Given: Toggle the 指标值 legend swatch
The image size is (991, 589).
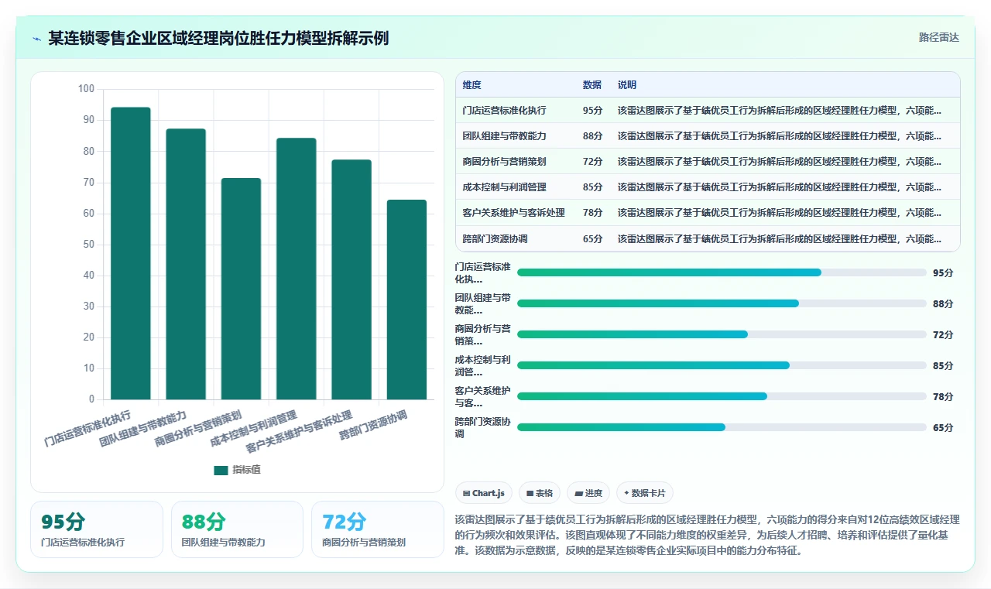Looking at the screenshot, I should pyautogui.click(x=221, y=470).
